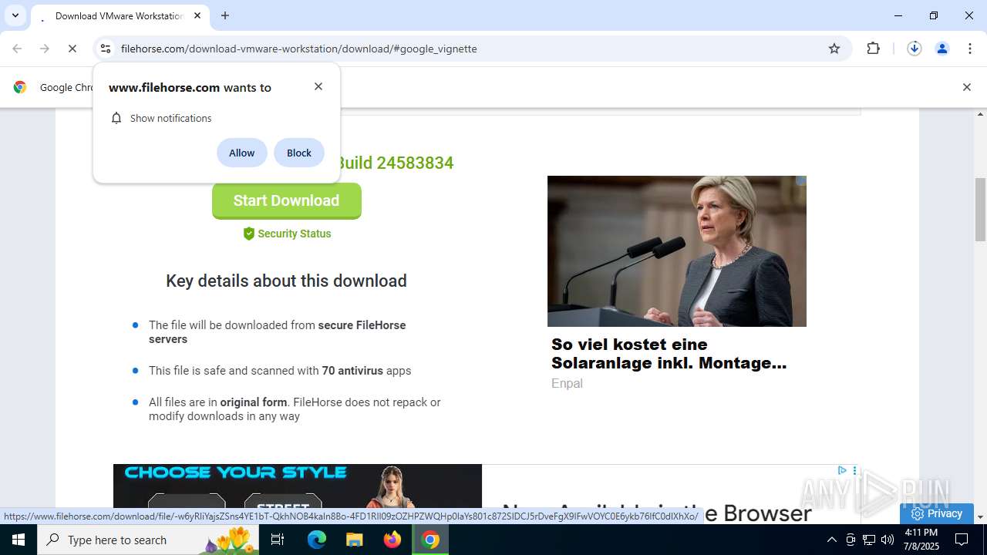This screenshot has height=555, width=987.
Task: Dismiss the Google Chrome infobar
Action: 966,87
